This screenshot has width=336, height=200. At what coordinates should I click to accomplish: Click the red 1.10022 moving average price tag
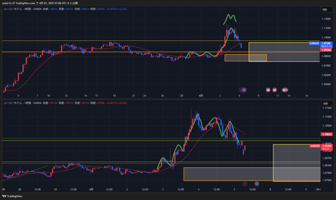click(x=326, y=134)
